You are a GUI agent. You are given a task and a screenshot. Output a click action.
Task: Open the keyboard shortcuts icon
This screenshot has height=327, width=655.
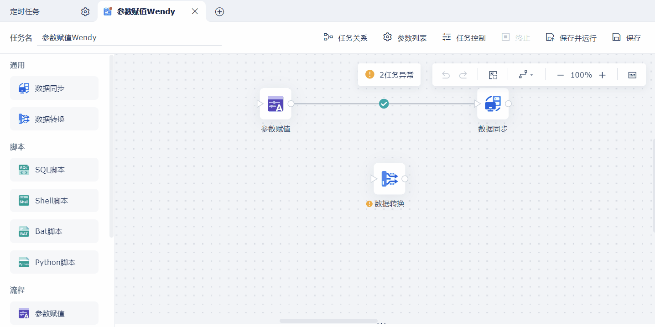[x=632, y=75]
